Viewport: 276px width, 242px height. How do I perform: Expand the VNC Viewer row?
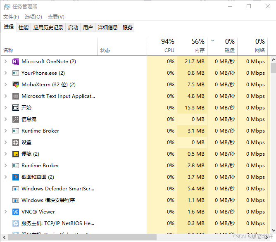coord(6,212)
